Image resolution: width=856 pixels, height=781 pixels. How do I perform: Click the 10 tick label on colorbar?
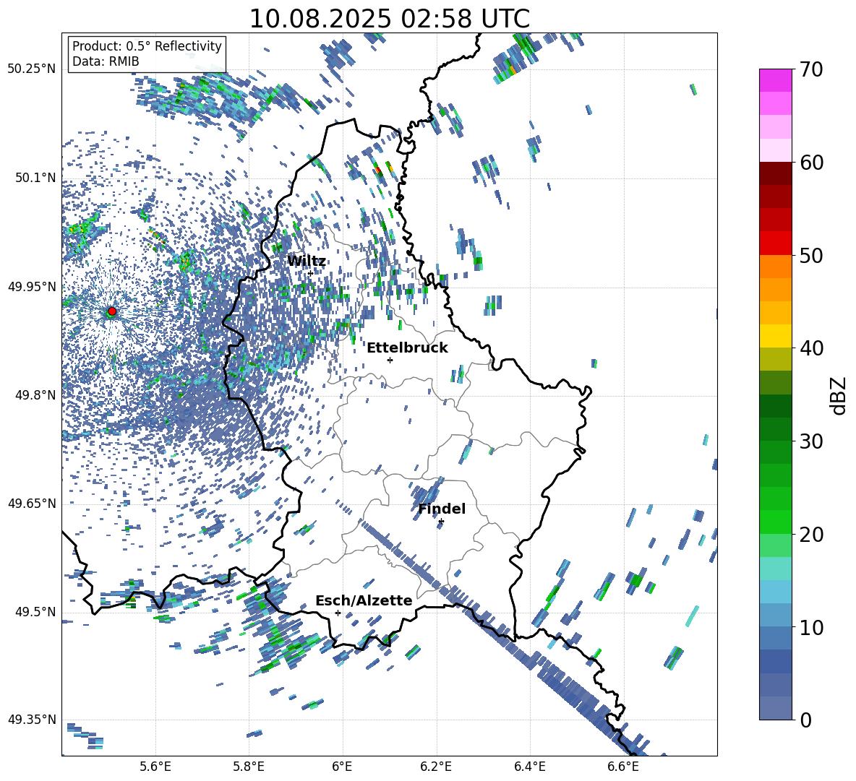[x=811, y=627]
